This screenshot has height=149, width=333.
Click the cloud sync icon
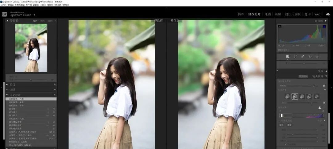point(327,14)
